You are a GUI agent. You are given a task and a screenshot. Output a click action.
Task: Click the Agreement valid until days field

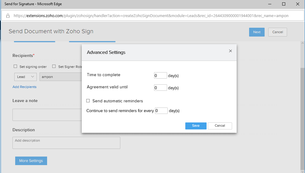pyautogui.click(x=160, y=88)
